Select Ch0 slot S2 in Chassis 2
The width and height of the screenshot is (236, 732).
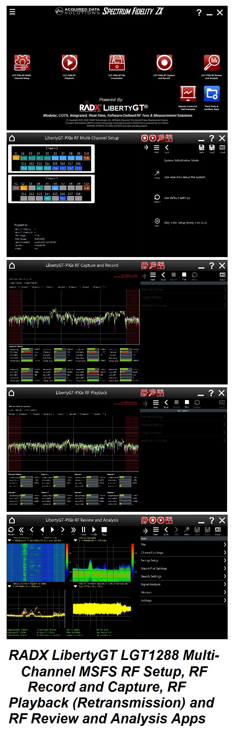pos(24,158)
